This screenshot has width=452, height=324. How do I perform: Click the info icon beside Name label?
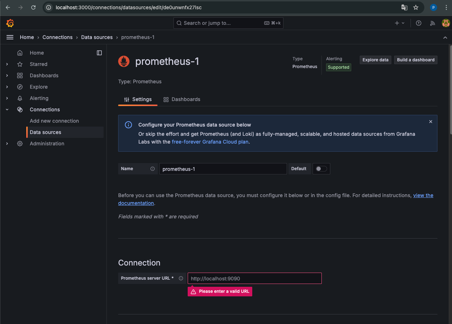[153, 169]
